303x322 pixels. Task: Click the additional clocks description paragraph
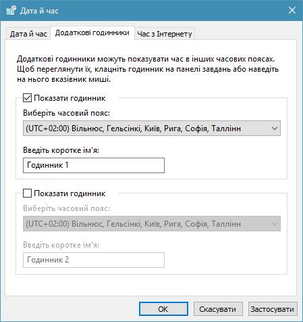pyautogui.click(x=148, y=69)
